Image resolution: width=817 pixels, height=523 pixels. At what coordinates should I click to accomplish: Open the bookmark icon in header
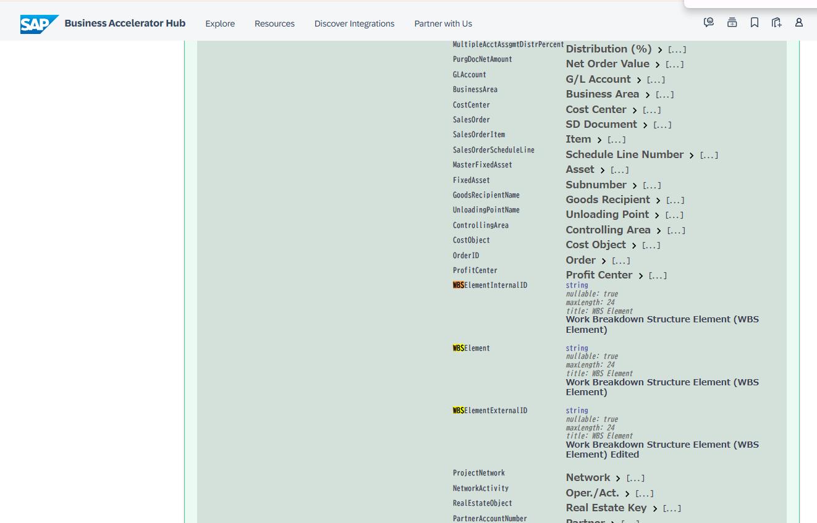coord(755,23)
